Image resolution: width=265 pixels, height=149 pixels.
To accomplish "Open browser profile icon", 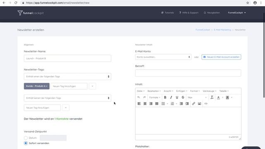I will [x=255, y=3].
